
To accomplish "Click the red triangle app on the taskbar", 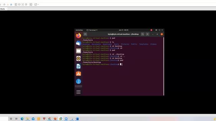I will [x=44, y=119].
